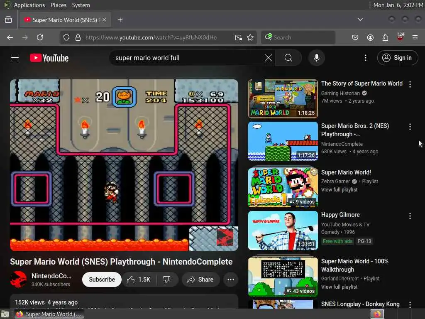
Task: Open Firefox account icon
Action: tap(370, 37)
